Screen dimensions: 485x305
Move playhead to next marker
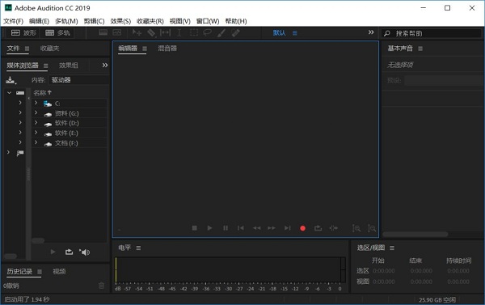287,228
